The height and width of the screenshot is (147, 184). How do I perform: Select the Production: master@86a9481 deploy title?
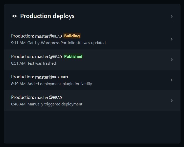coord(40,77)
